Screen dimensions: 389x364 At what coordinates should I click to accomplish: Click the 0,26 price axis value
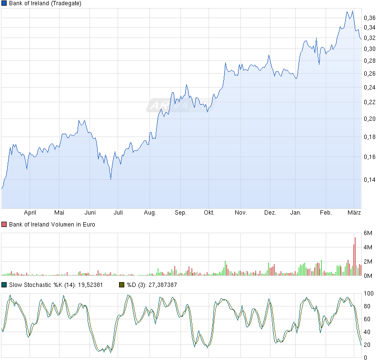(369, 74)
